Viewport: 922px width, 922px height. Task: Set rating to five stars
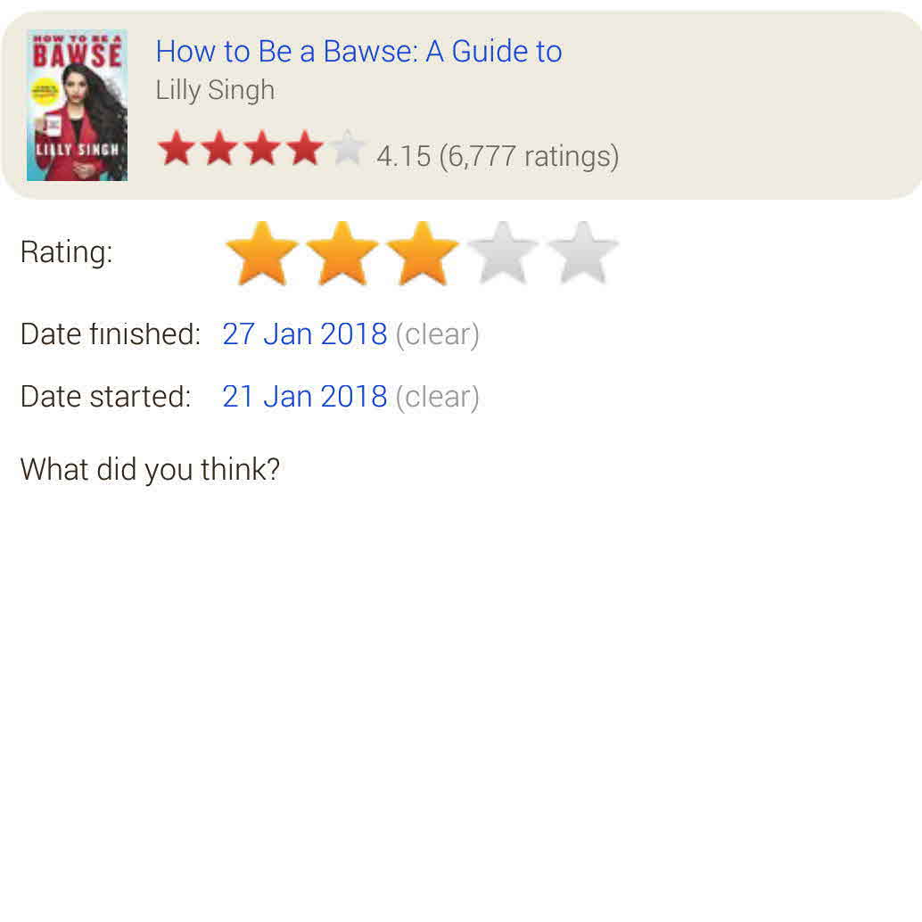pos(583,253)
